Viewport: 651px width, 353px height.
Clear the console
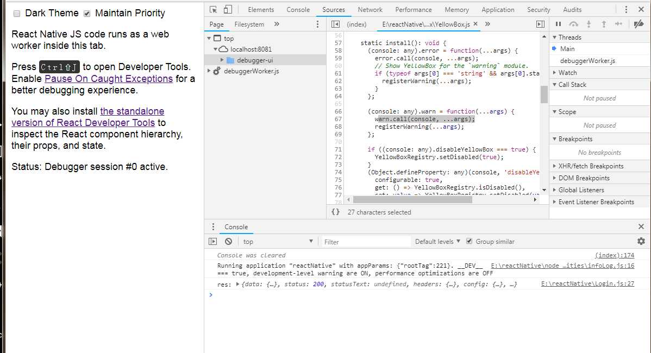pyautogui.click(x=228, y=242)
